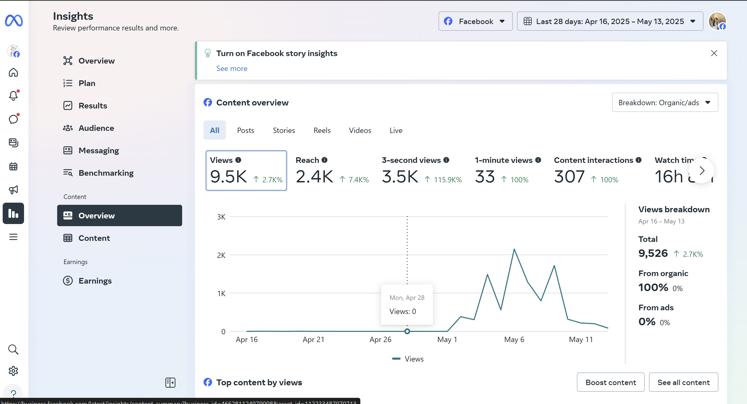Open the Planner calendar icon

[13, 166]
